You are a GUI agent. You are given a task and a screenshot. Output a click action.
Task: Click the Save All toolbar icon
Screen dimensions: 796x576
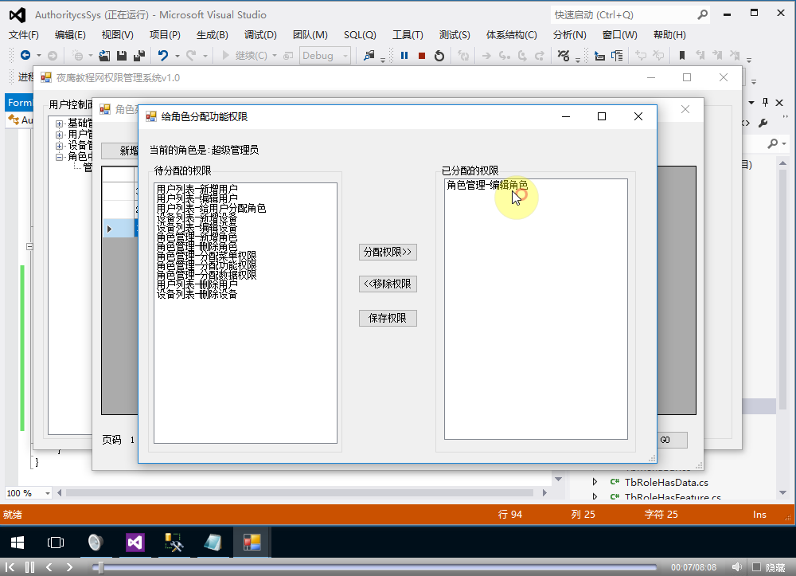click(139, 55)
